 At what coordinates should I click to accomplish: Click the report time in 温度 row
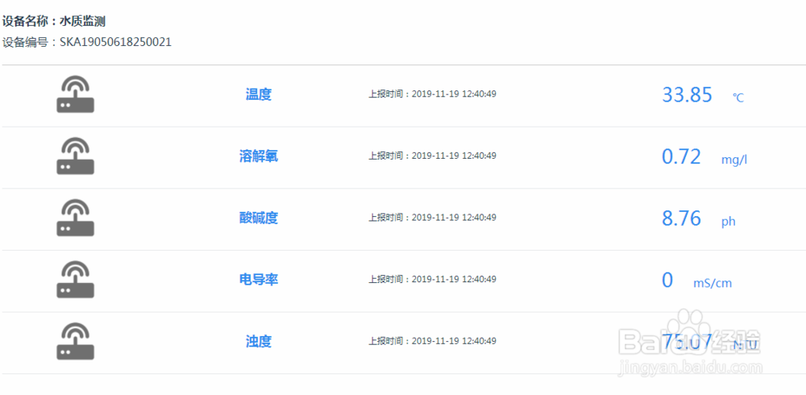tap(432, 94)
